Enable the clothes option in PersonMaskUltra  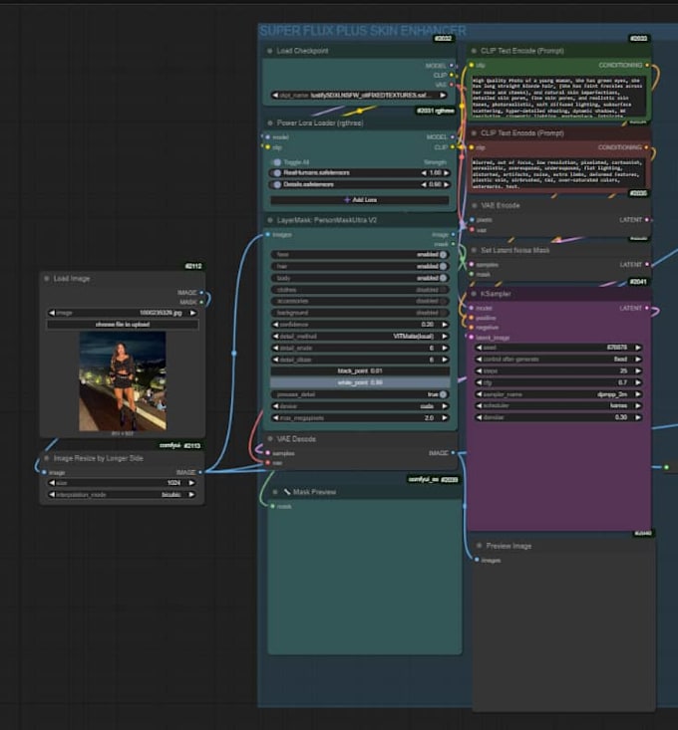coord(360,290)
